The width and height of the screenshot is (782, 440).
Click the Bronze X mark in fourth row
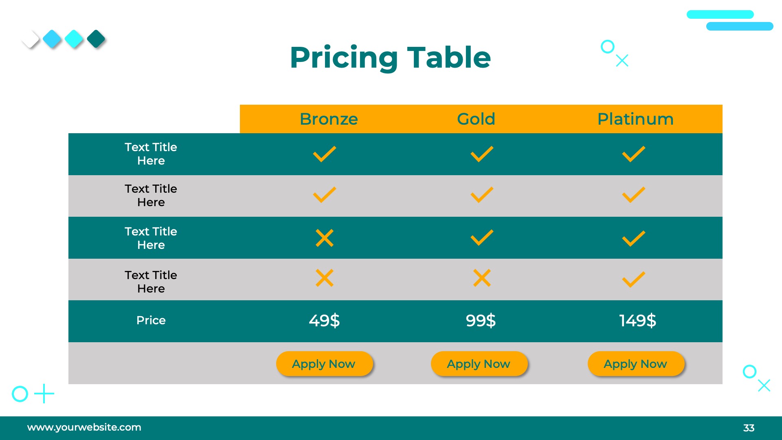point(324,278)
